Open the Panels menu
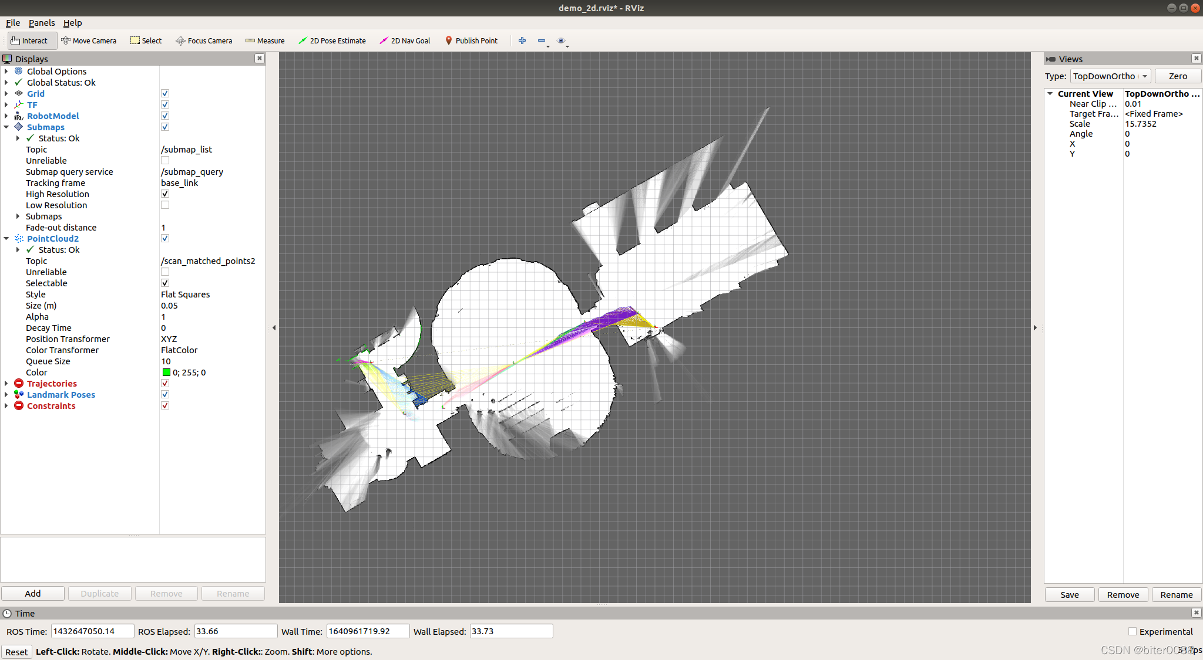The width and height of the screenshot is (1203, 660). pos(41,23)
